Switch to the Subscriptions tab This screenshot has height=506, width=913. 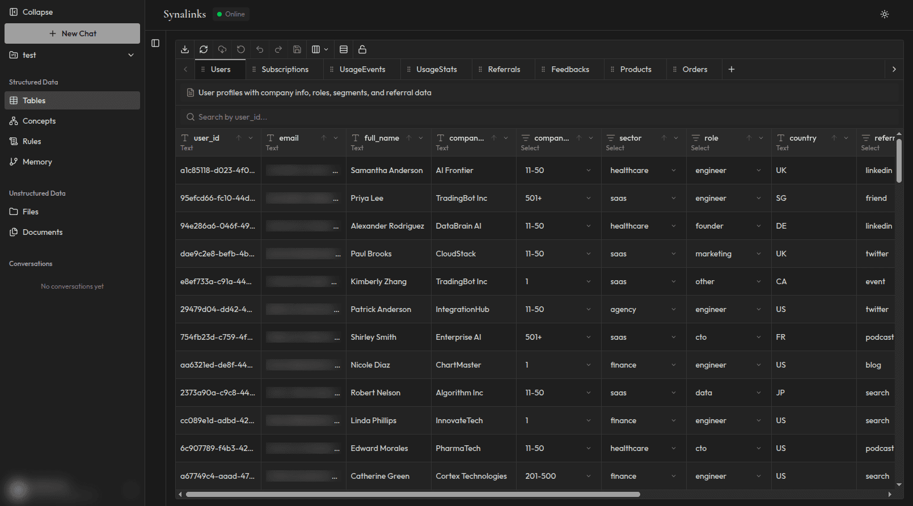285,69
